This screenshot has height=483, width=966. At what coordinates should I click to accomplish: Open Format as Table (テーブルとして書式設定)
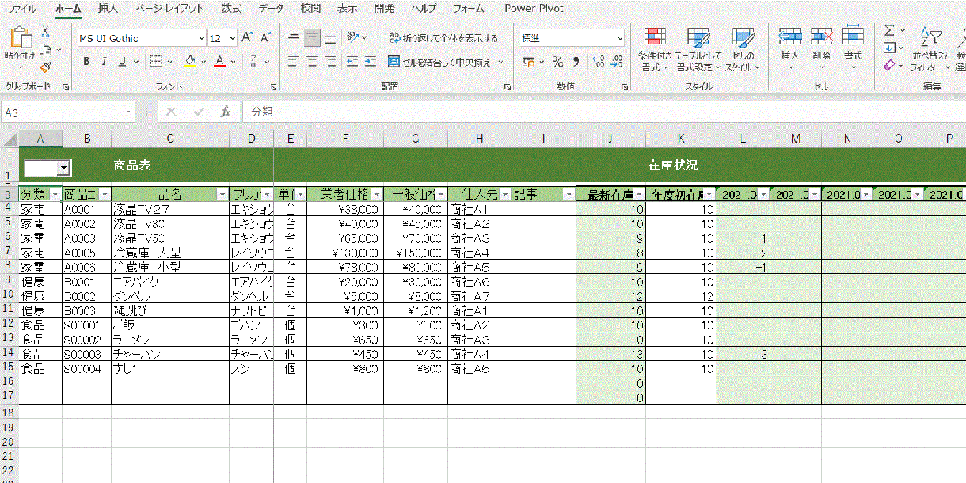coord(698,50)
